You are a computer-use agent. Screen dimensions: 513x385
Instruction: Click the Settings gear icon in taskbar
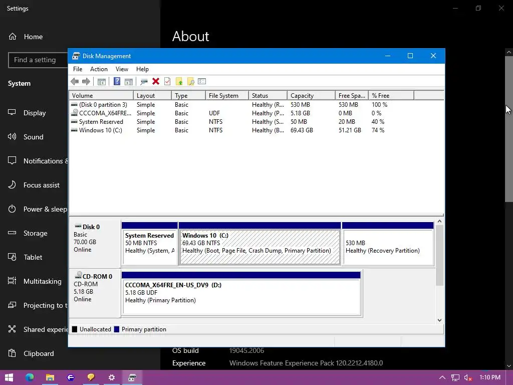tap(112, 377)
